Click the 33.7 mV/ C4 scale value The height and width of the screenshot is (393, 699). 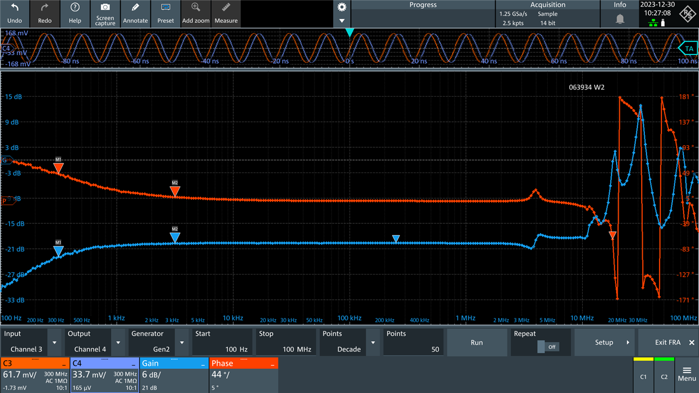89,375
